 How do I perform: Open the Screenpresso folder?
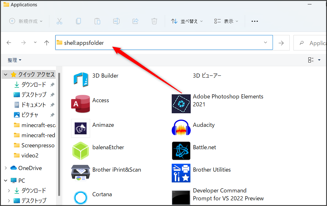[x=34, y=145]
